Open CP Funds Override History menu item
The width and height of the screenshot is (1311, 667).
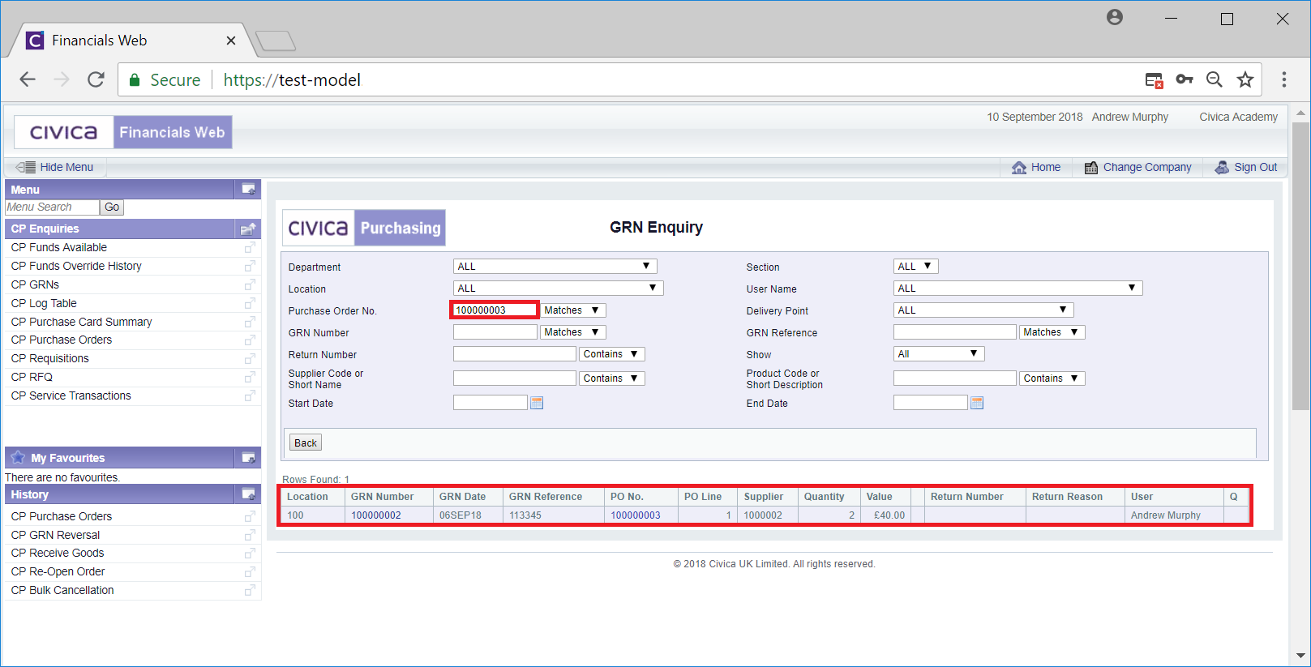(x=76, y=266)
